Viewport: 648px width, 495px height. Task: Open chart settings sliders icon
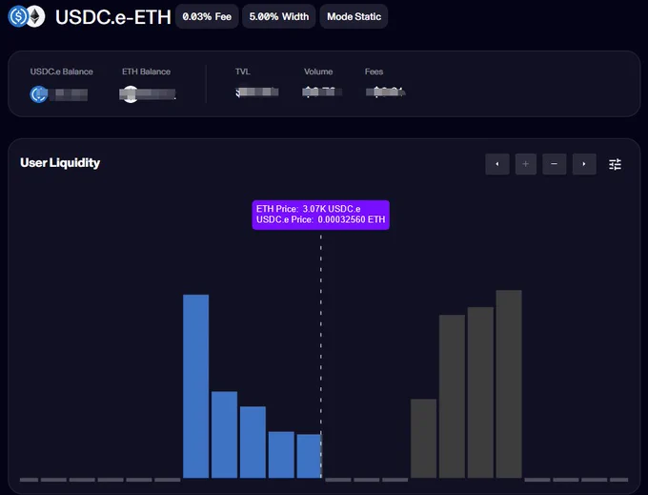tap(615, 164)
